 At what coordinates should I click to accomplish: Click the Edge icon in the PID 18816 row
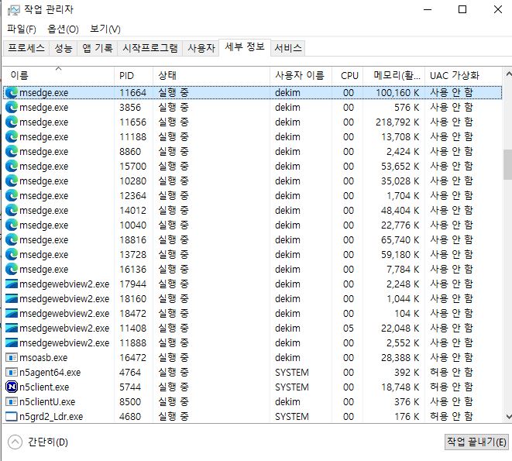(x=12, y=239)
